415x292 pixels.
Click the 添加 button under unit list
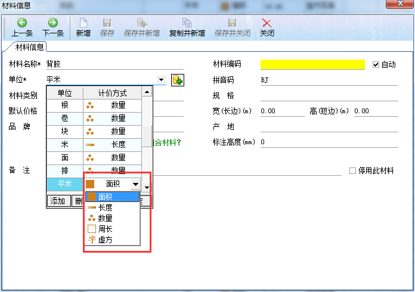(x=58, y=201)
